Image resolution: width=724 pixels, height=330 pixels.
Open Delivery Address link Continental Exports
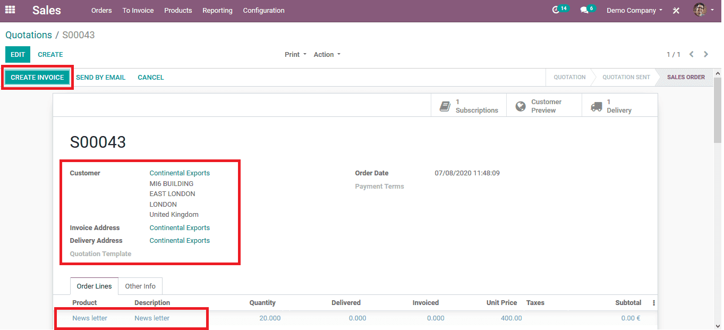point(180,241)
